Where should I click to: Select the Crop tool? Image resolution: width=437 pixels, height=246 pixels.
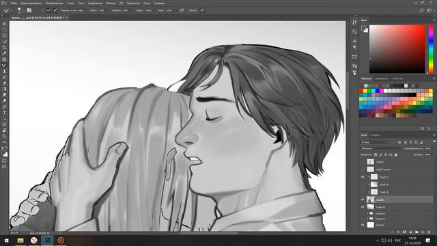(4, 47)
